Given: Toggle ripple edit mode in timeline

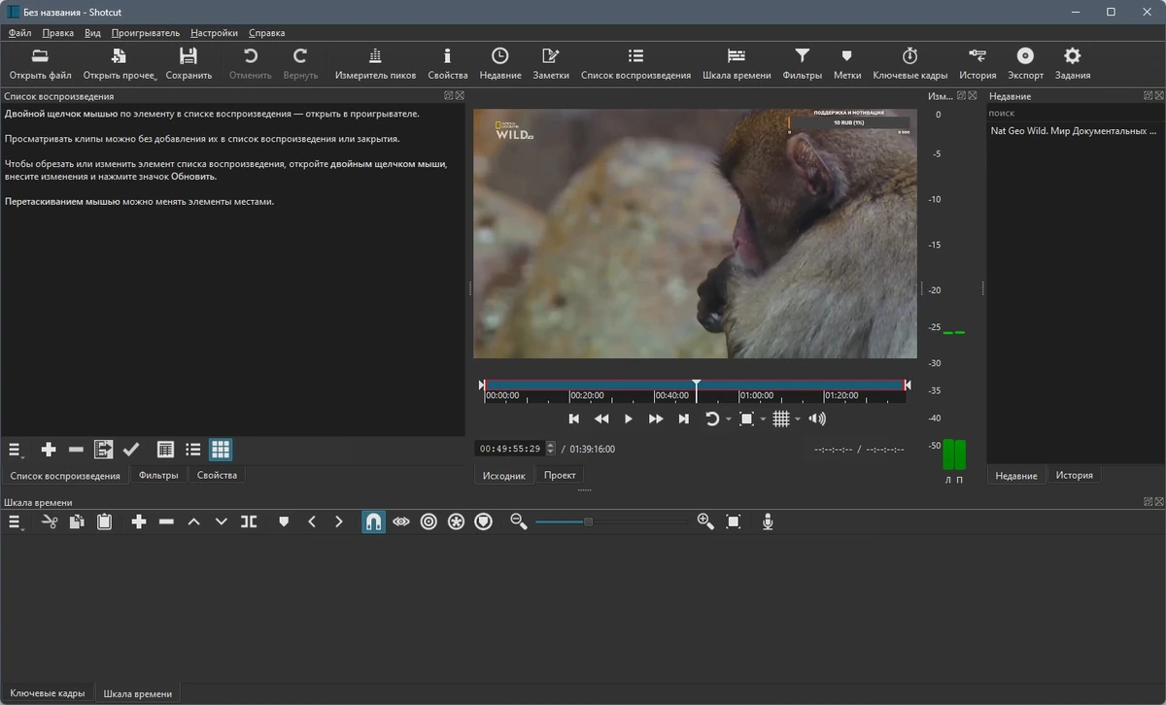Looking at the screenshot, I should coord(429,521).
